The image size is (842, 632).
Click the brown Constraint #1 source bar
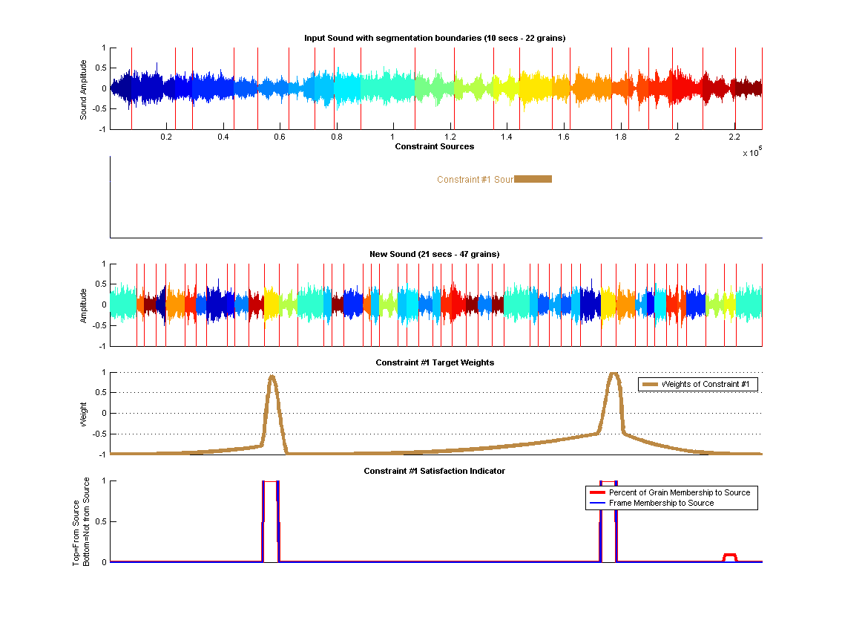pos(533,179)
